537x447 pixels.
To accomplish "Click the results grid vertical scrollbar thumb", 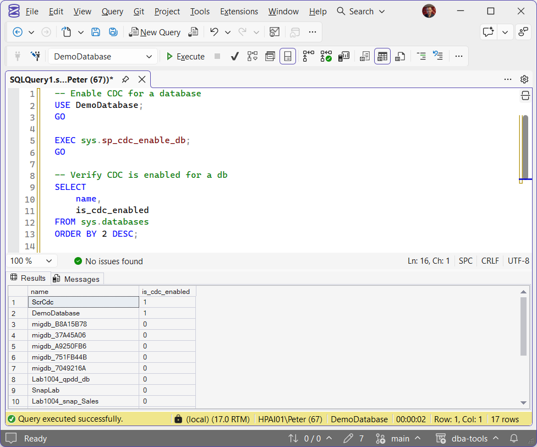I will (x=523, y=326).
